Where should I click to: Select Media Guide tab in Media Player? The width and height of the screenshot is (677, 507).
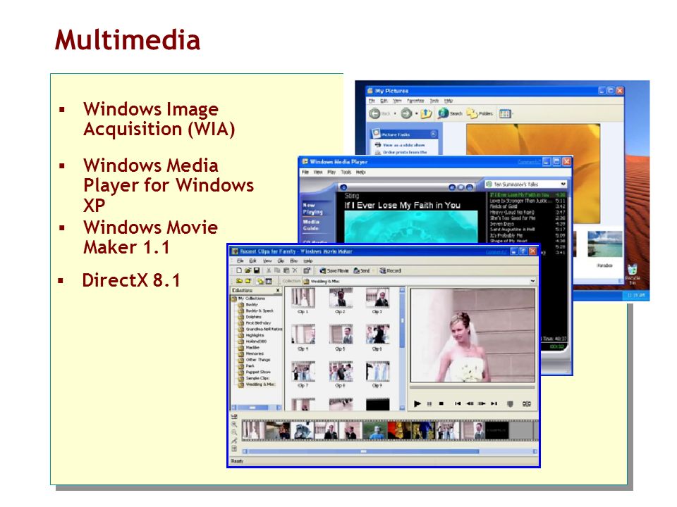click(x=311, y=225)
